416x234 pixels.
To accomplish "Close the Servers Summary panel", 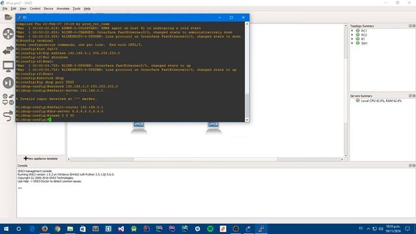I will tap(413, 96).
